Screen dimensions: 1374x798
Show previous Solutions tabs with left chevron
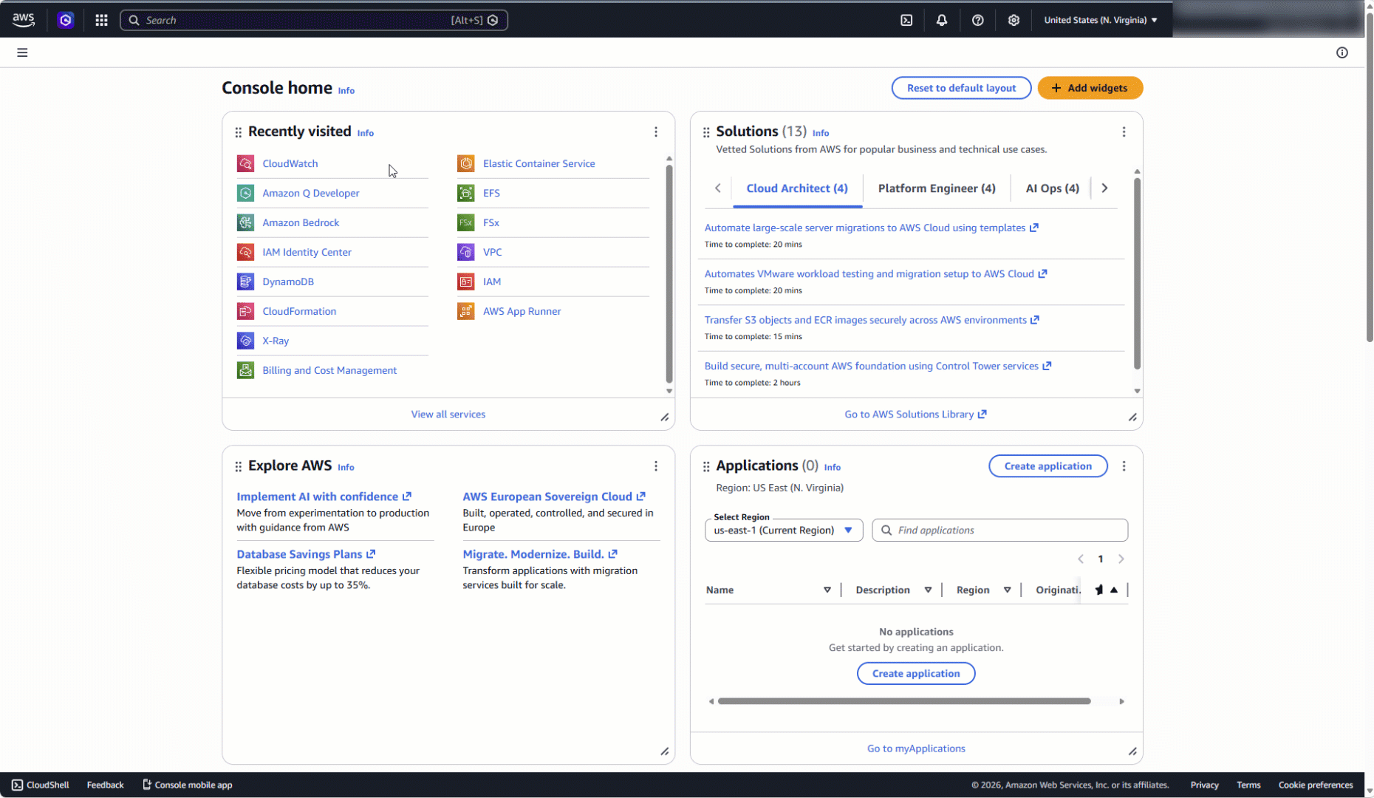(x=717, y=188)
